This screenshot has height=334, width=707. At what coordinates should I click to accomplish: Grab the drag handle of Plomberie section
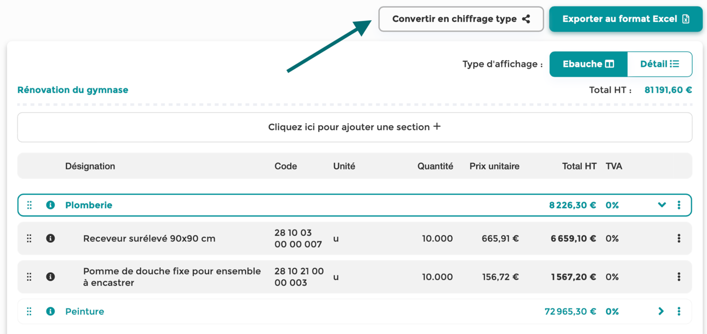(29, 205)
